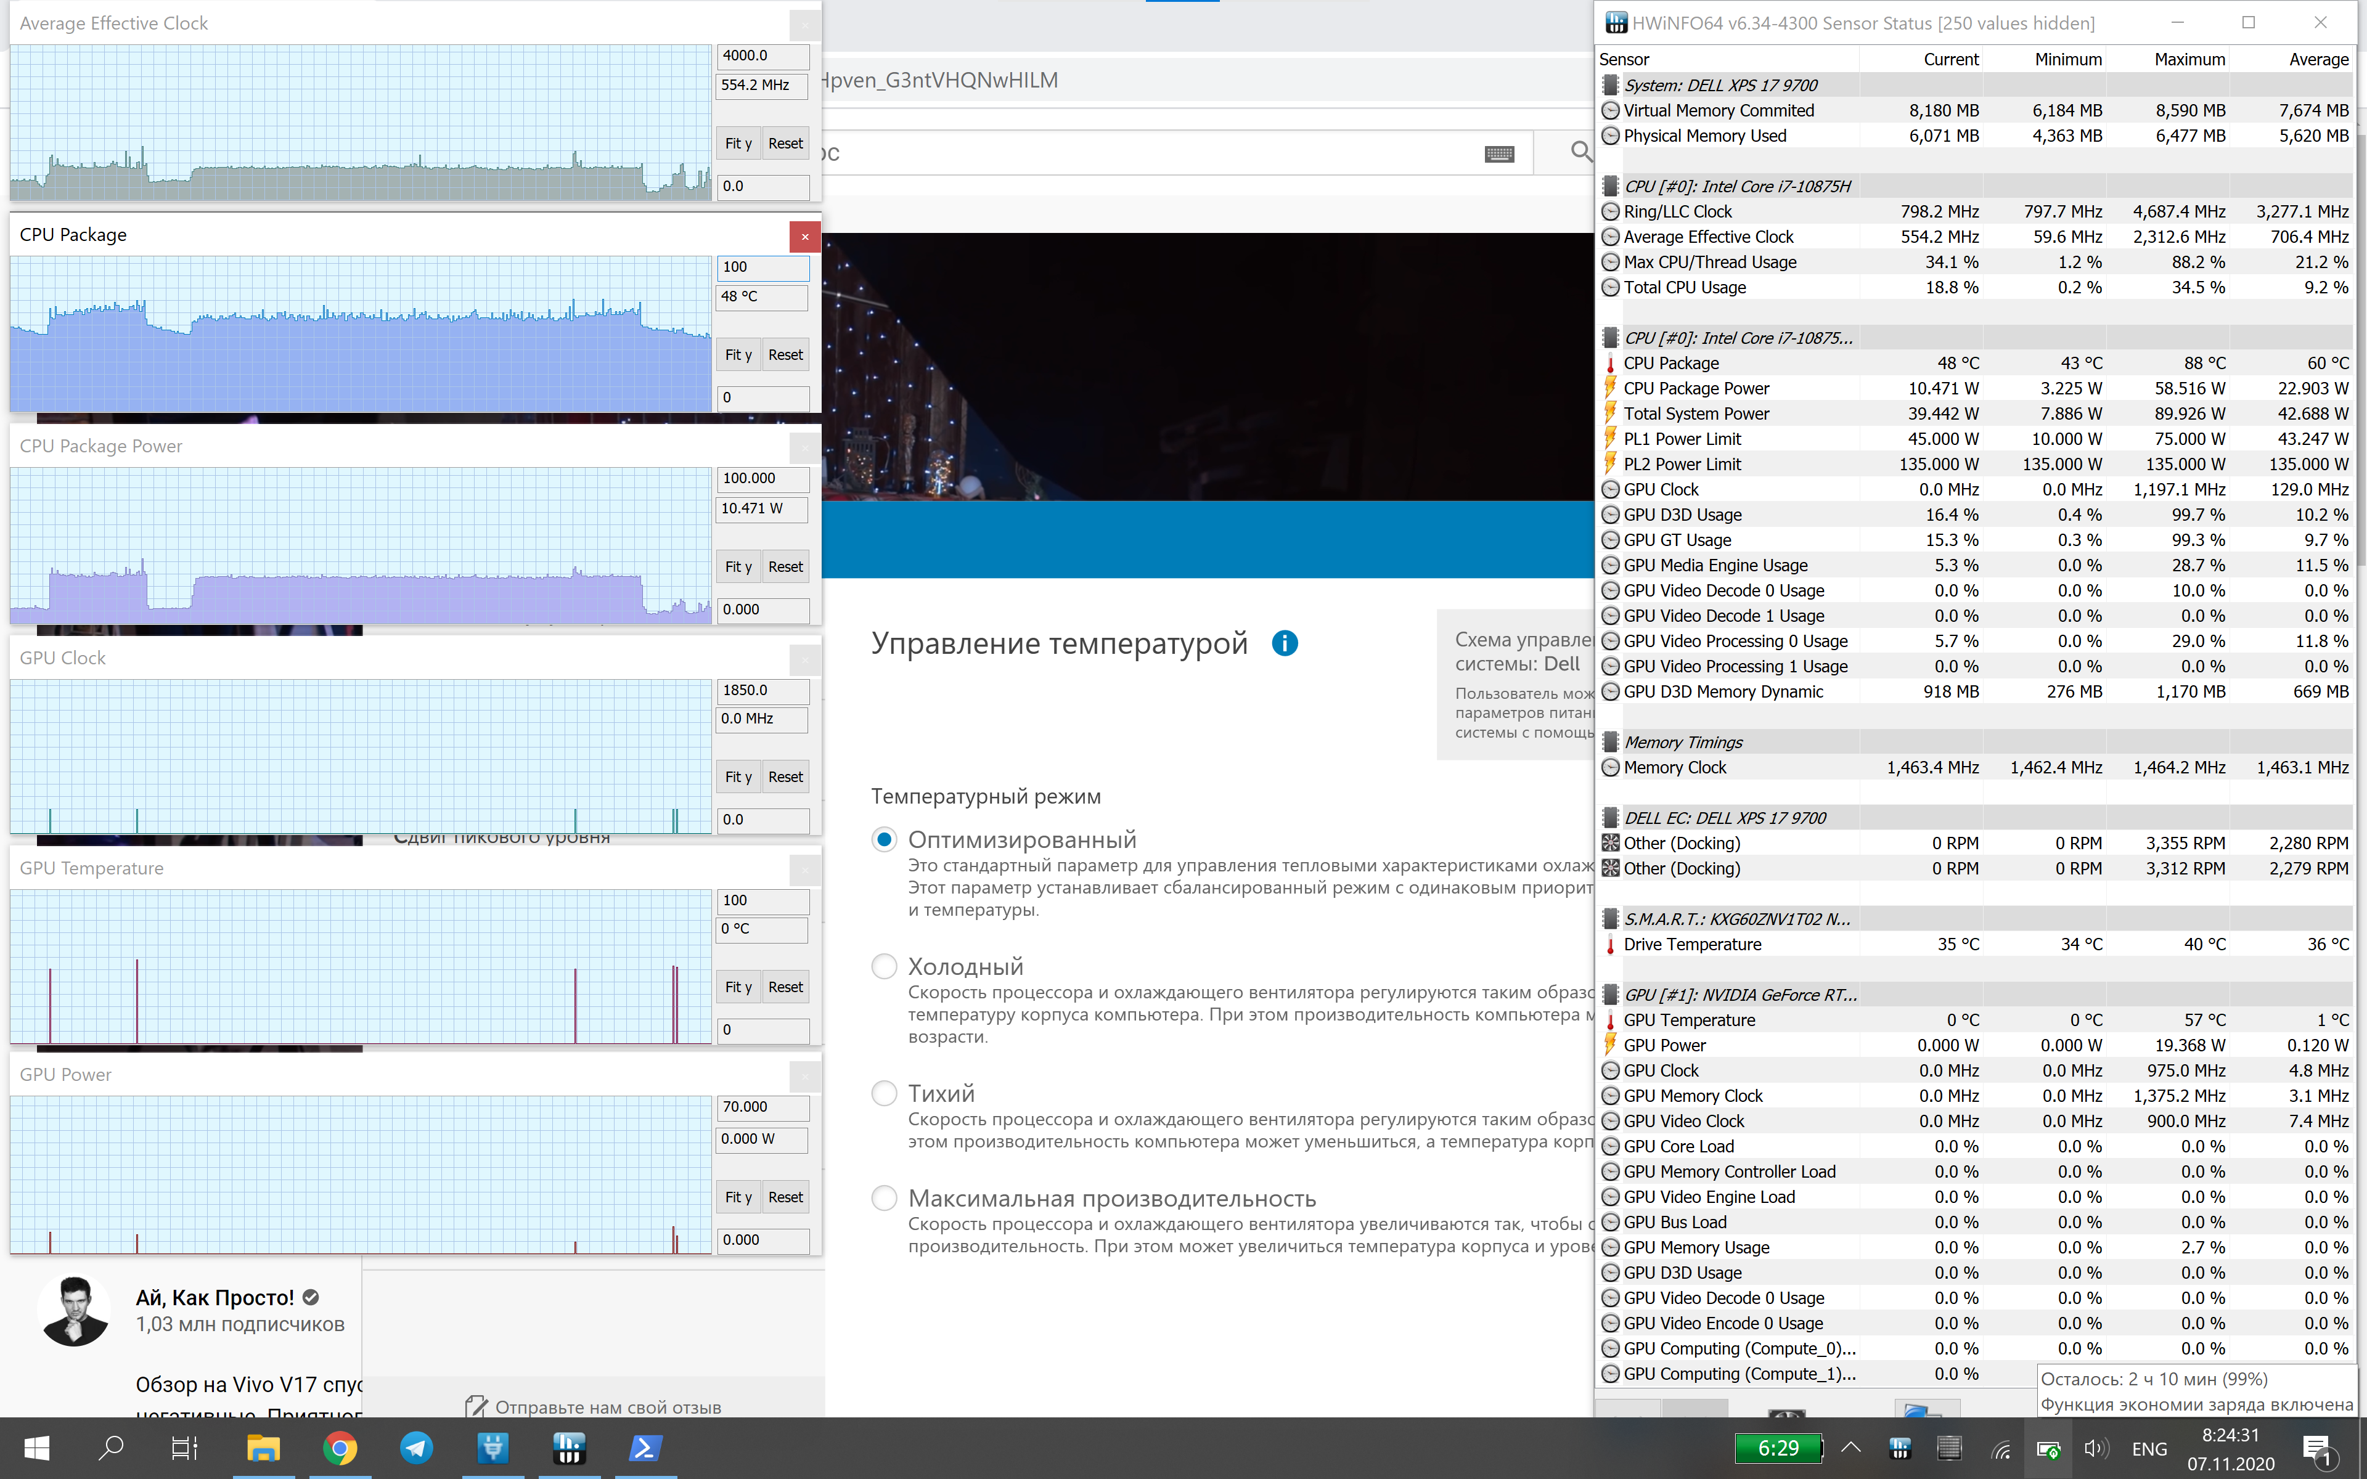Open File Explorer from the taskbar
The image size is (2367, 1479).
(x=263, y=1449)
